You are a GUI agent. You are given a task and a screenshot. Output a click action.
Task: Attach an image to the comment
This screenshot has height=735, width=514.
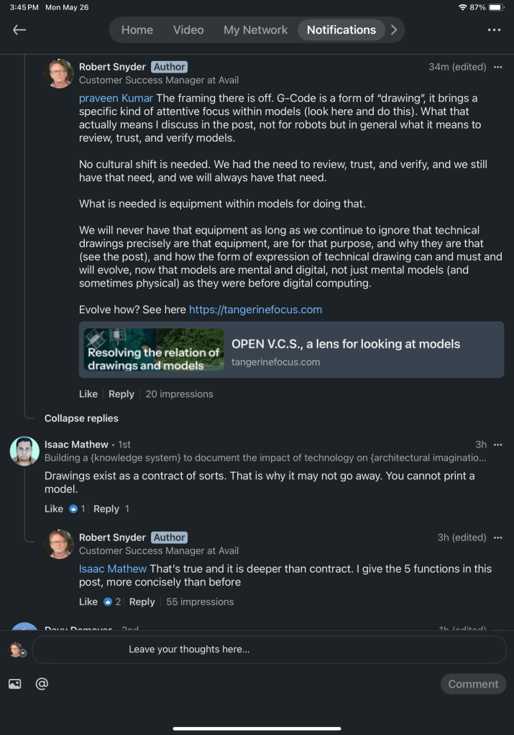tap(14, 684)
